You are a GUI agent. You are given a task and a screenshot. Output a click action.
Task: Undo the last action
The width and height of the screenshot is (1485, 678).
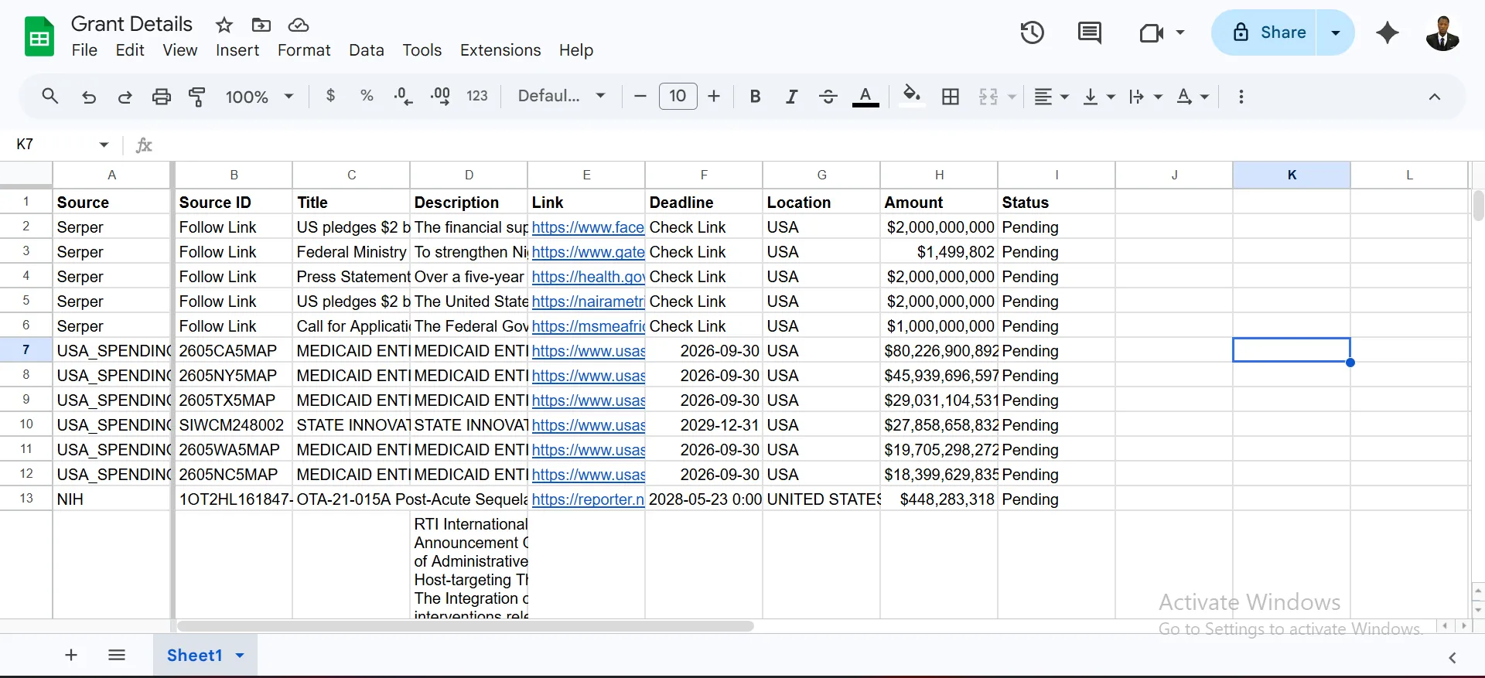click(89, 97)
